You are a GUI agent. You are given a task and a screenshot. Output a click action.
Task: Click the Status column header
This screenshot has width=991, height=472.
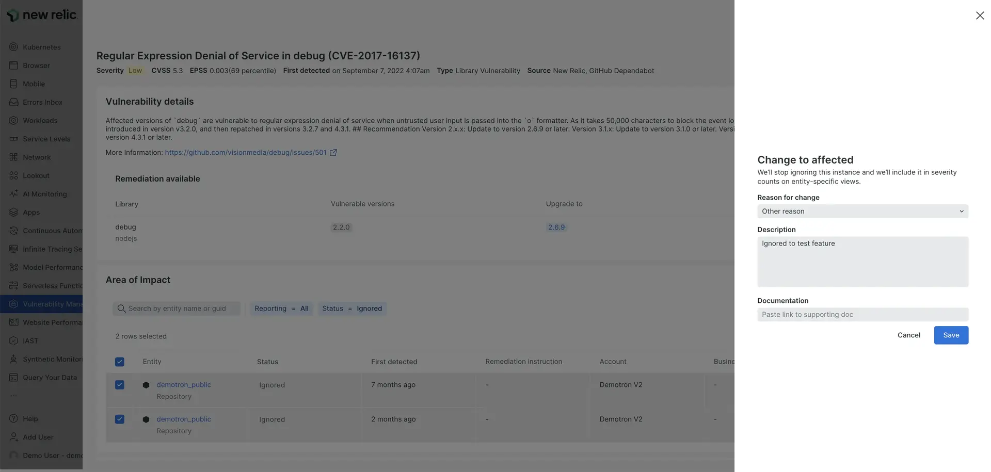click(x=267, y=362)
